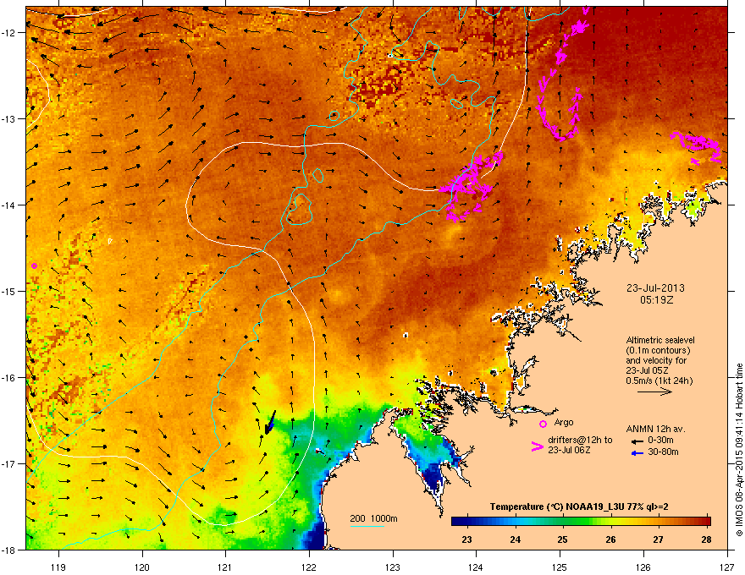This screenshot has height=575, width=745.
Task: Click the large blue ANMN current arrow on the map
Action: coord(270,422)
